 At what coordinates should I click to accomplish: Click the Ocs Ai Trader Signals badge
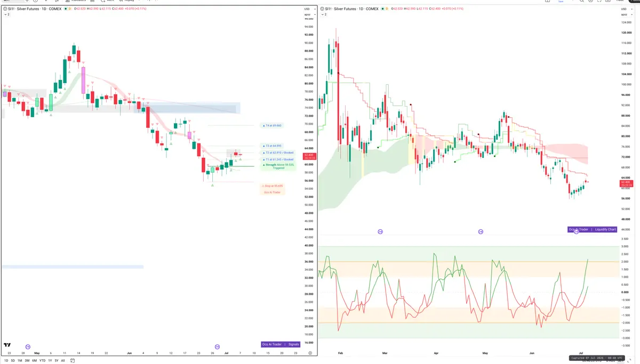tap(281, 344)
